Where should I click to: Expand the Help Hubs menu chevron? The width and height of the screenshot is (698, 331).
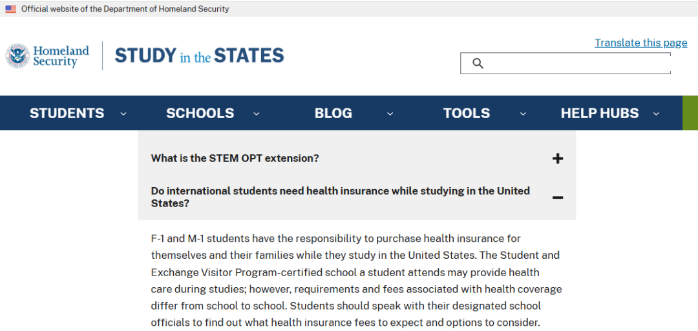[x=656, y=114]
